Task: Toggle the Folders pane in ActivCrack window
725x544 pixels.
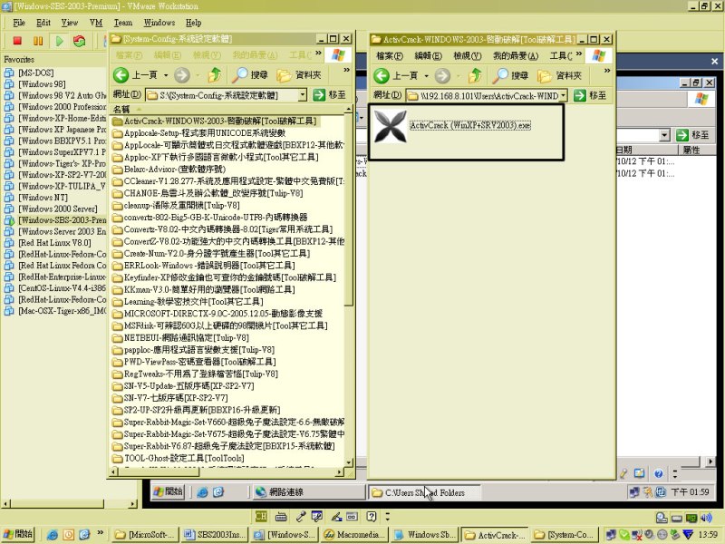Action: (x=559, y=75)
